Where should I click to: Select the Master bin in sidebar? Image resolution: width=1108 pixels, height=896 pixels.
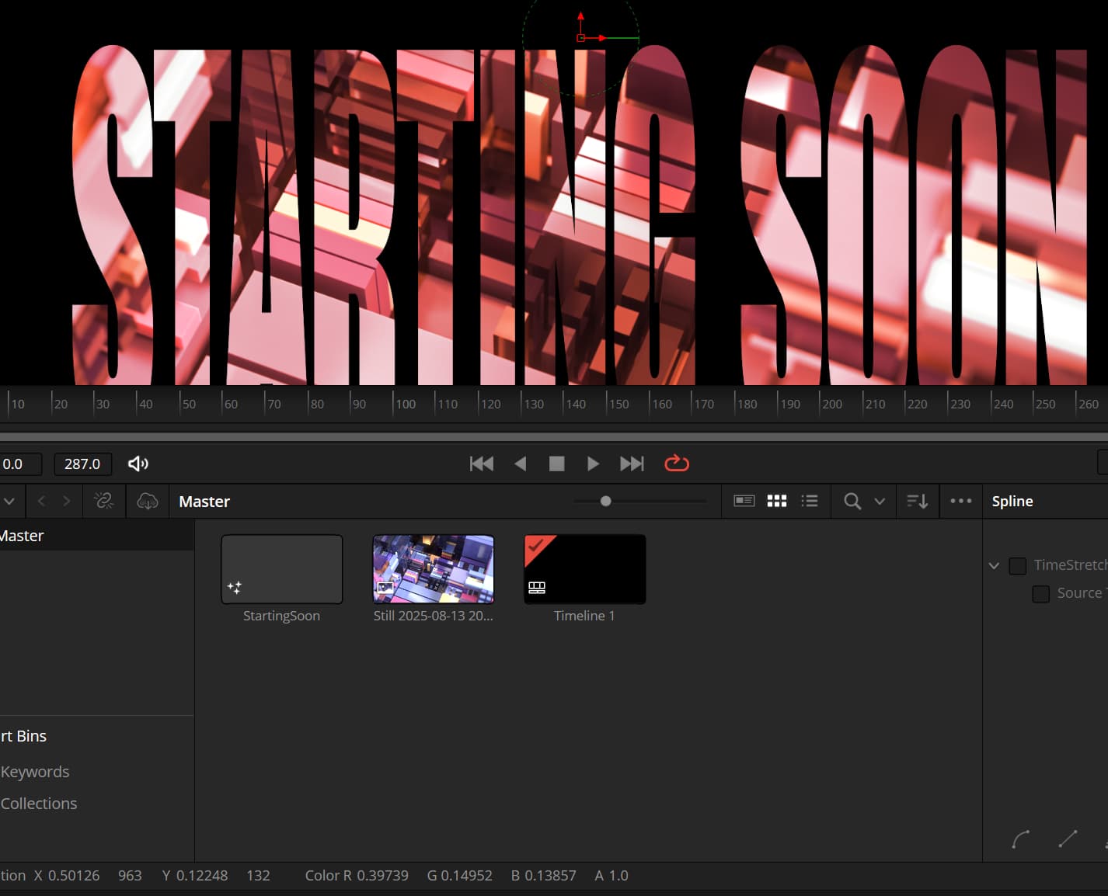click(23, 536)
